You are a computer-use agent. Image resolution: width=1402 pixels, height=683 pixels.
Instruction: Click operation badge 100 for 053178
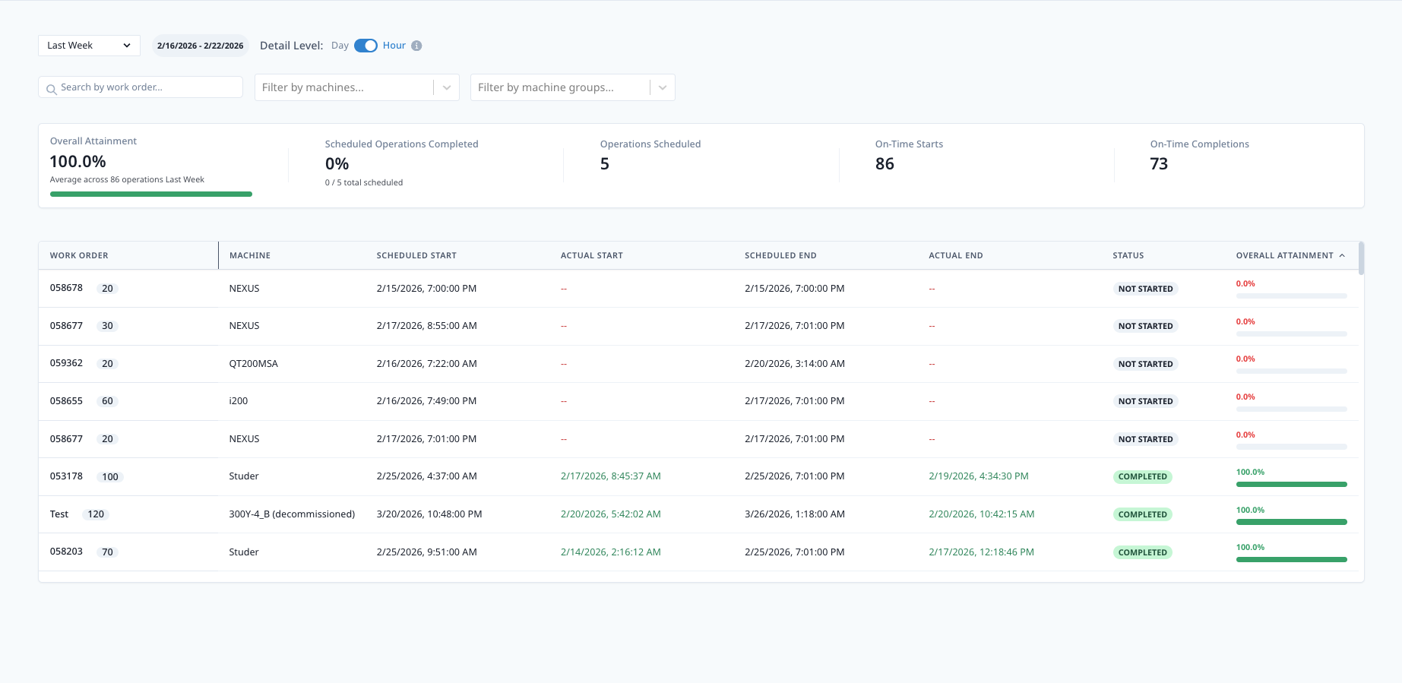[110, 477]
